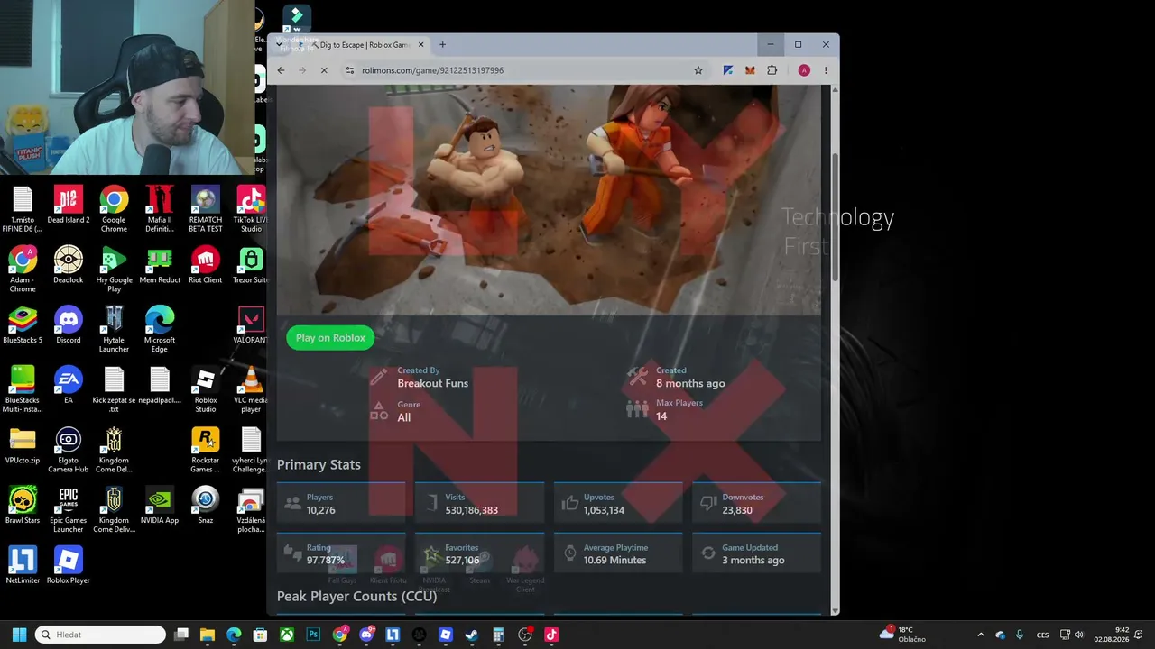Viewport: 1155px width, 649px height.
Task: Click the Dig to Escape game banner image
Action: point(549,200)
